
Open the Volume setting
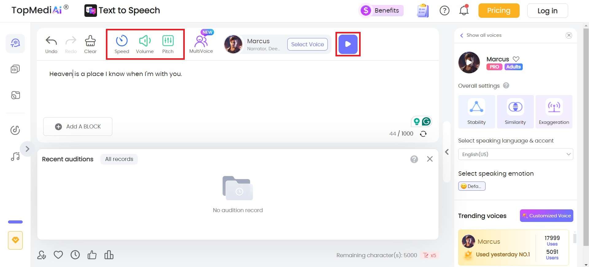pos(145,44)
